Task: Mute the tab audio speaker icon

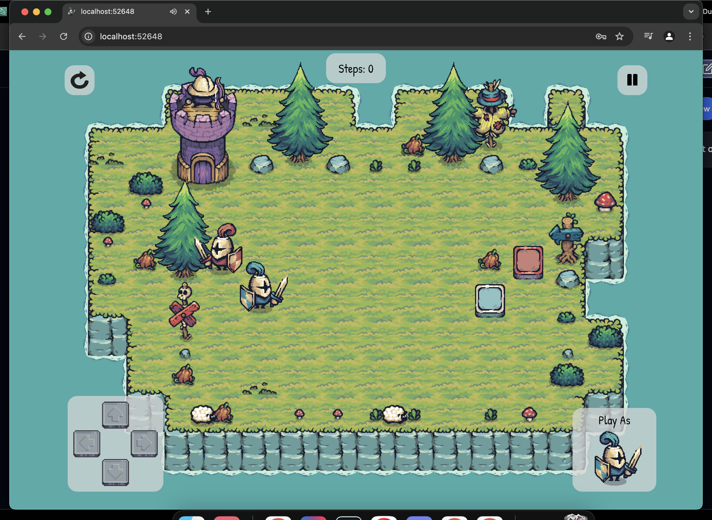Action: pyautogui.click(x=173, y=12)
